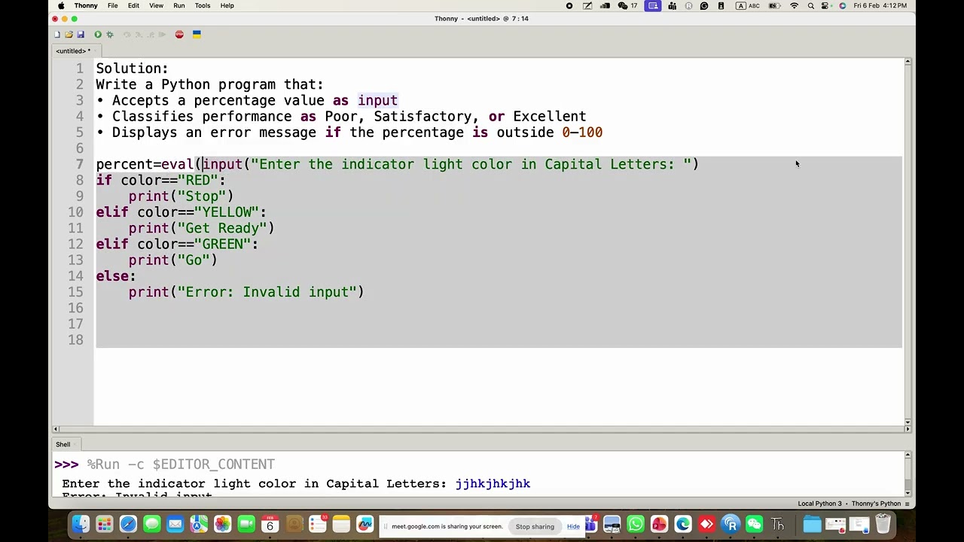Open WhatsApp from the dock

[636, 524]
